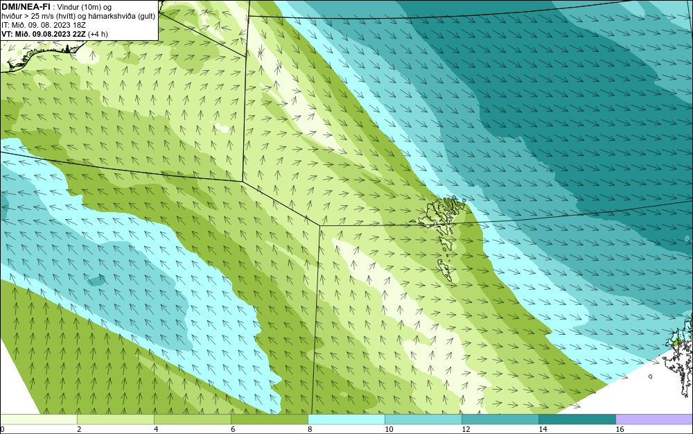Click the 4–6 m/s green legend swatch
The height and width of the screenshot is (434, 693).
192,419
